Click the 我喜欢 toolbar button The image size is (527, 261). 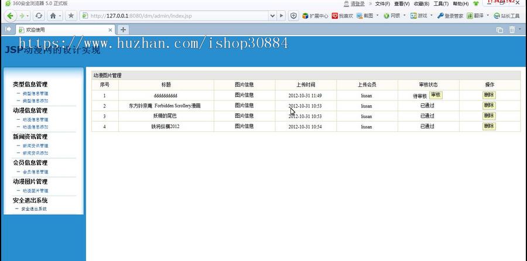tap(342, 16)
